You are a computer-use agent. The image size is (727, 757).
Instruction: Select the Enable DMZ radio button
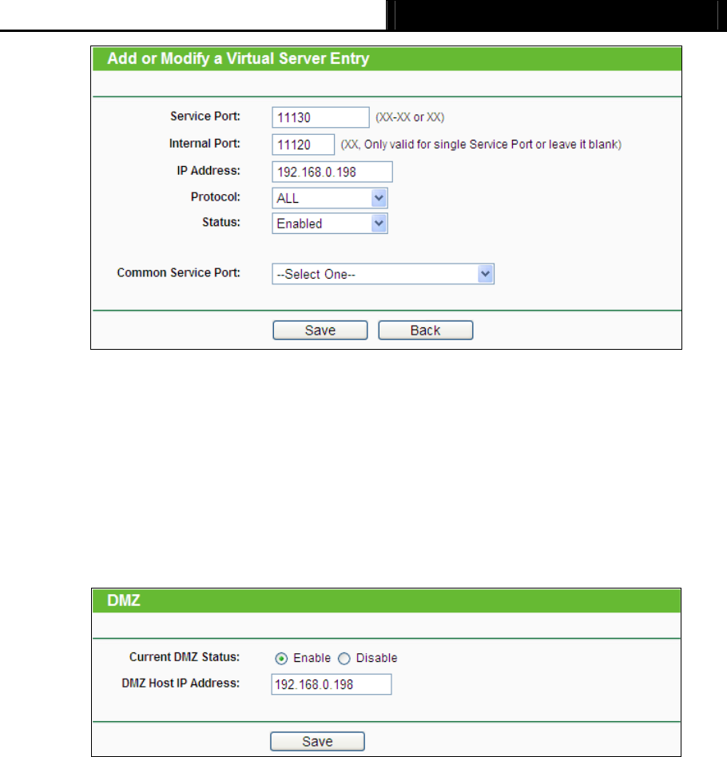pyautogui.click(x=281, y=659)
